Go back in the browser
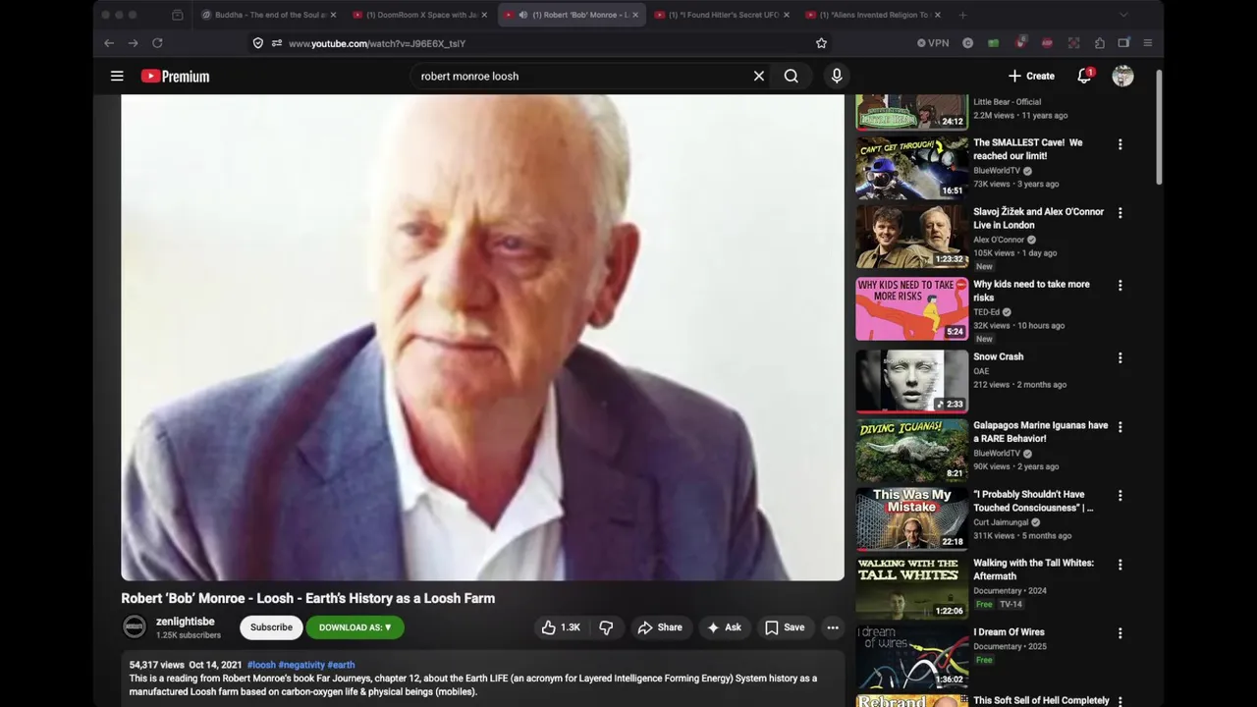This screenshot has height=707, width=1257. pos(109,43)
